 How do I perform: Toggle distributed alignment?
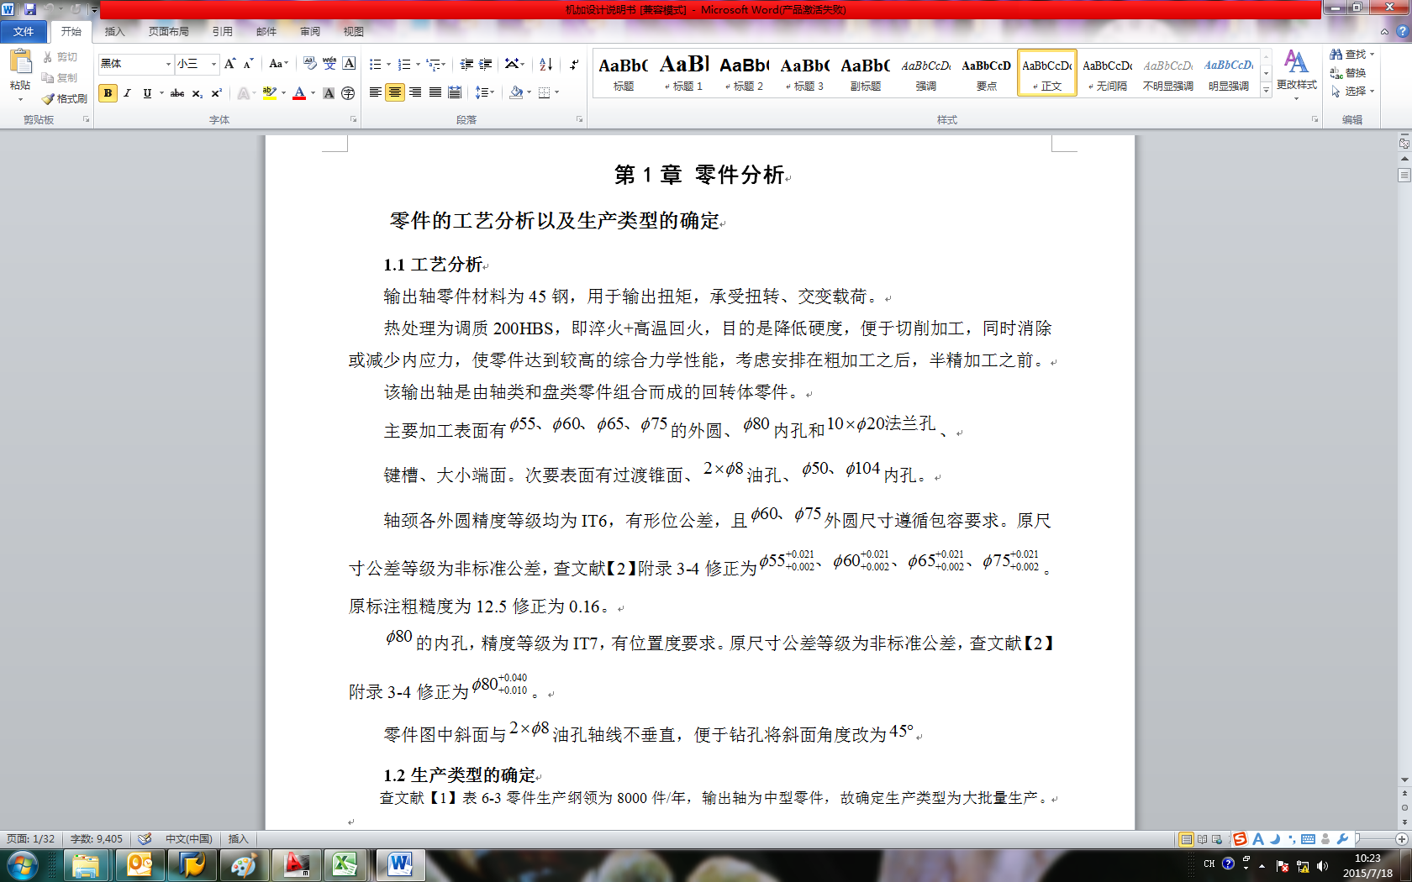(x=455, y=92)
